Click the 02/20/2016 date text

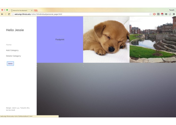coord(10,110)
